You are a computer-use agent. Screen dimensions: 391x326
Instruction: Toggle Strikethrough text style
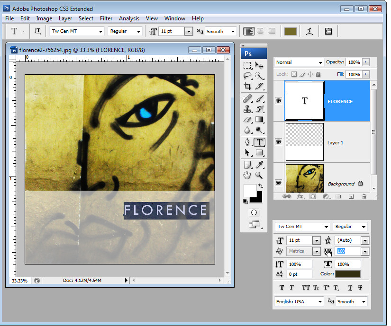(360, 288)
